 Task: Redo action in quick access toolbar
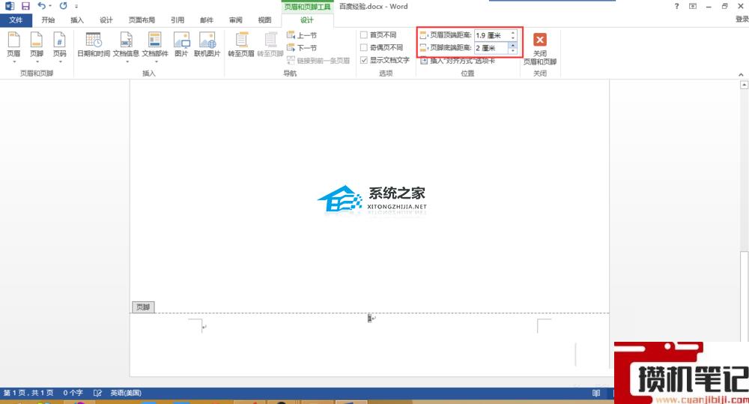[63, 6]
